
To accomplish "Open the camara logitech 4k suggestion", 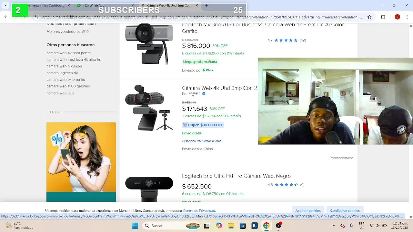I will click(x=62, y=73).
